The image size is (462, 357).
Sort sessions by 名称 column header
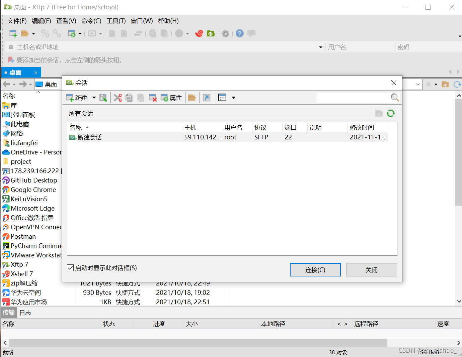point(125,127)
